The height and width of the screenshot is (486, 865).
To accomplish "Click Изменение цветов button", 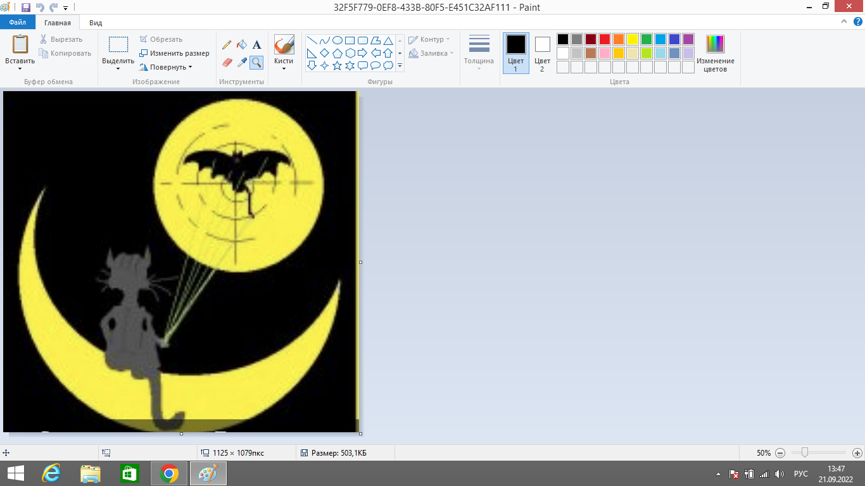I will (715, 53).
